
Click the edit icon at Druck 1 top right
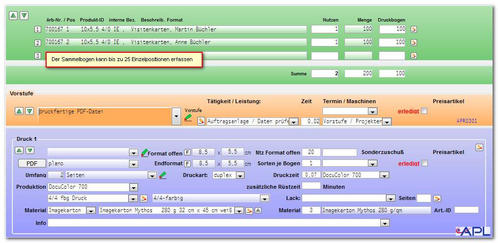click(x=479, y=147)
